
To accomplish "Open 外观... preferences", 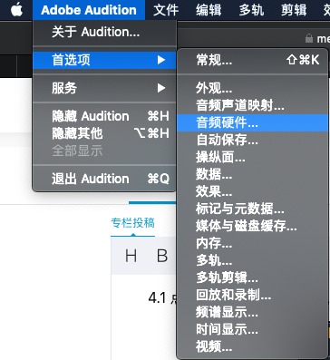I will click(x=252, y=88).
